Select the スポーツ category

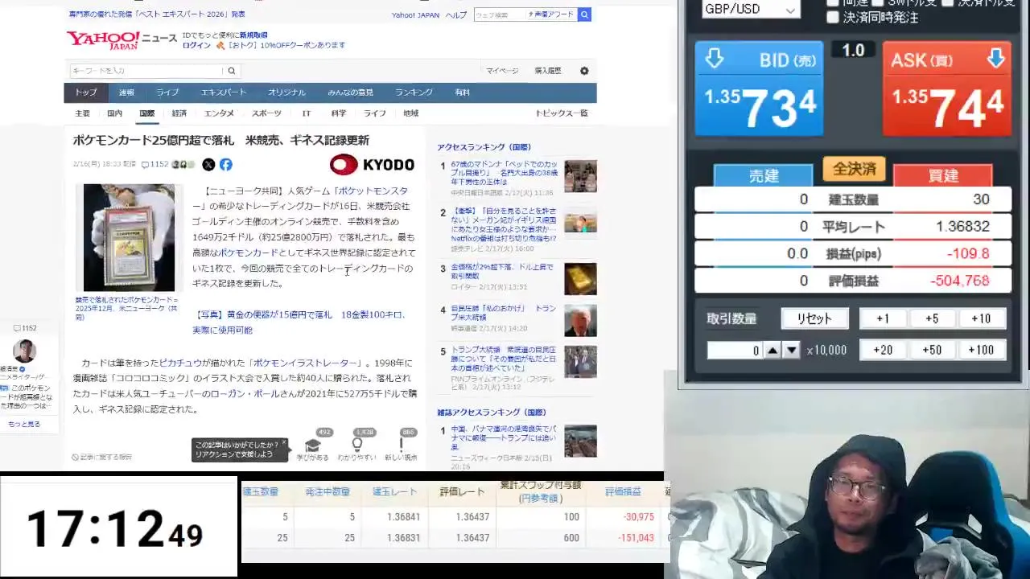tap(266, 113)
